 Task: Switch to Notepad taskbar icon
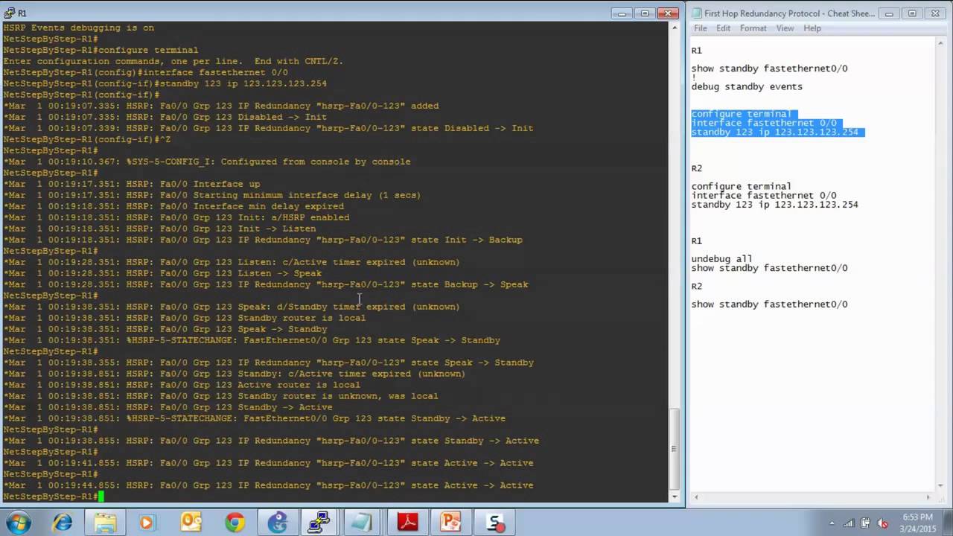363,523
